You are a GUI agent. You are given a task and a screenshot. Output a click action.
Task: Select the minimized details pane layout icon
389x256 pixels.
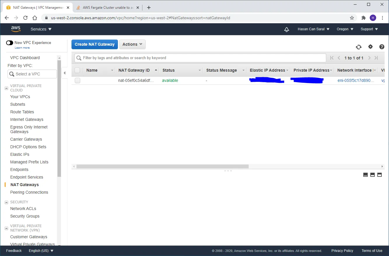365,175
